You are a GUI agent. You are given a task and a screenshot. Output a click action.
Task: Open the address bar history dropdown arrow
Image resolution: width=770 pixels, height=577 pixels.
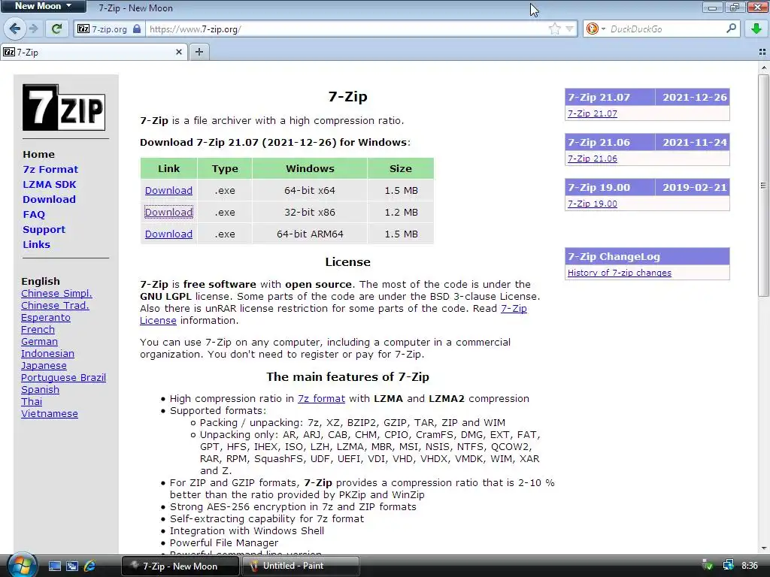(570, 29)
